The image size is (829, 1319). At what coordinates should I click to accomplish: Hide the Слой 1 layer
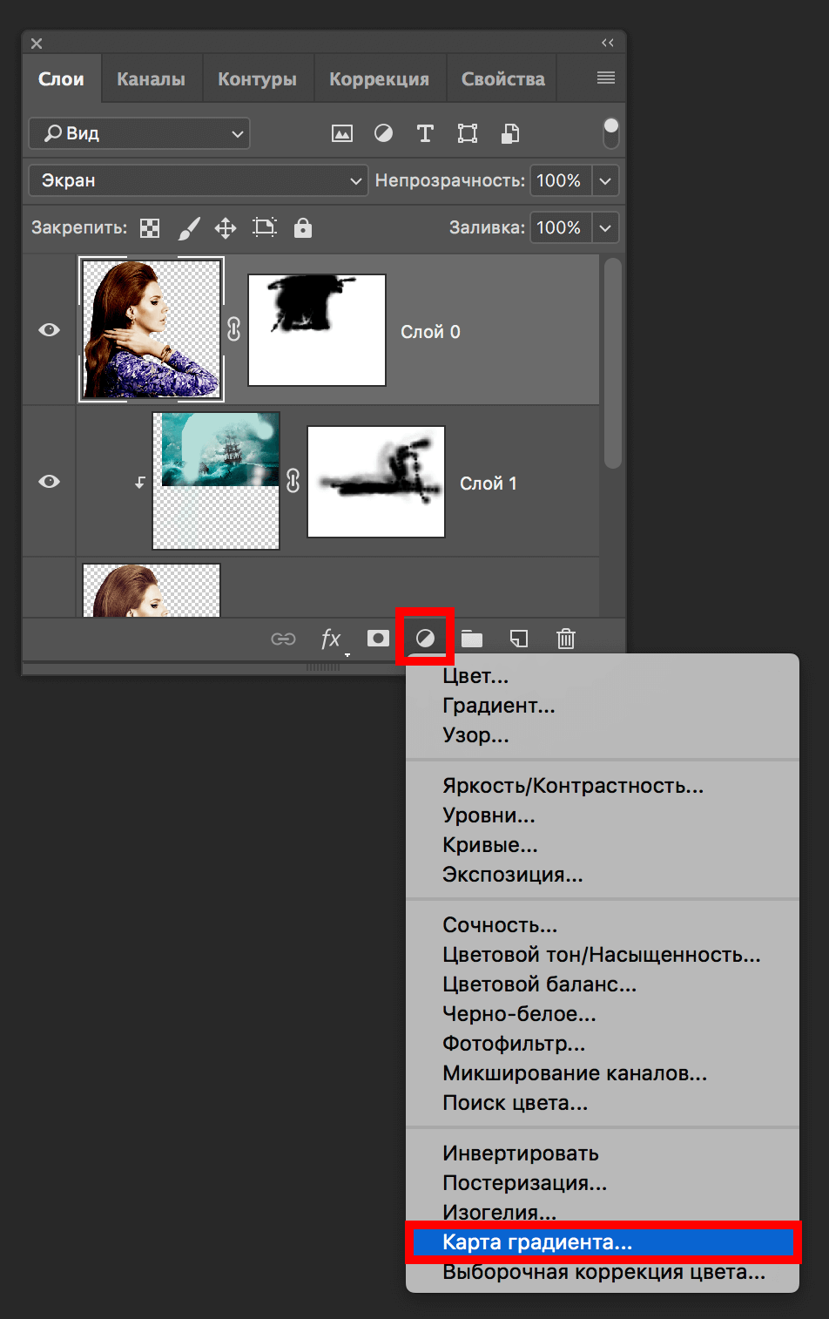[50, 482]
